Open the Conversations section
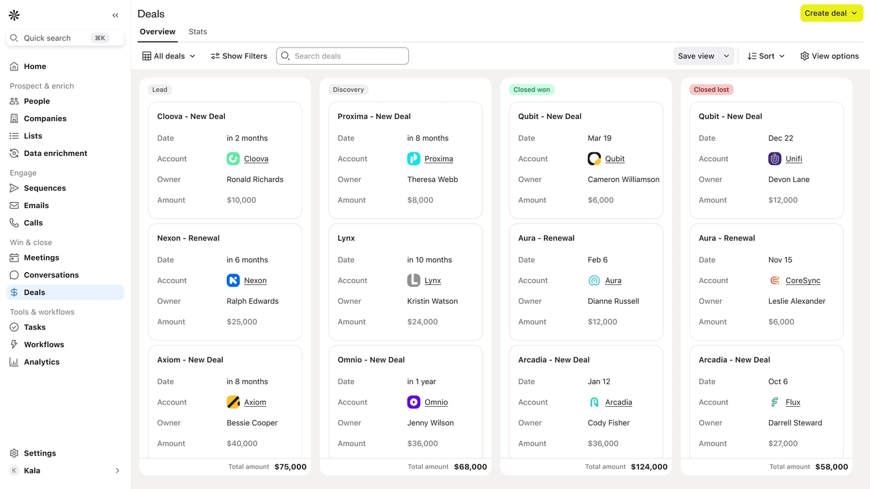Viewport: 870px width, 489px height. [51, 275]
